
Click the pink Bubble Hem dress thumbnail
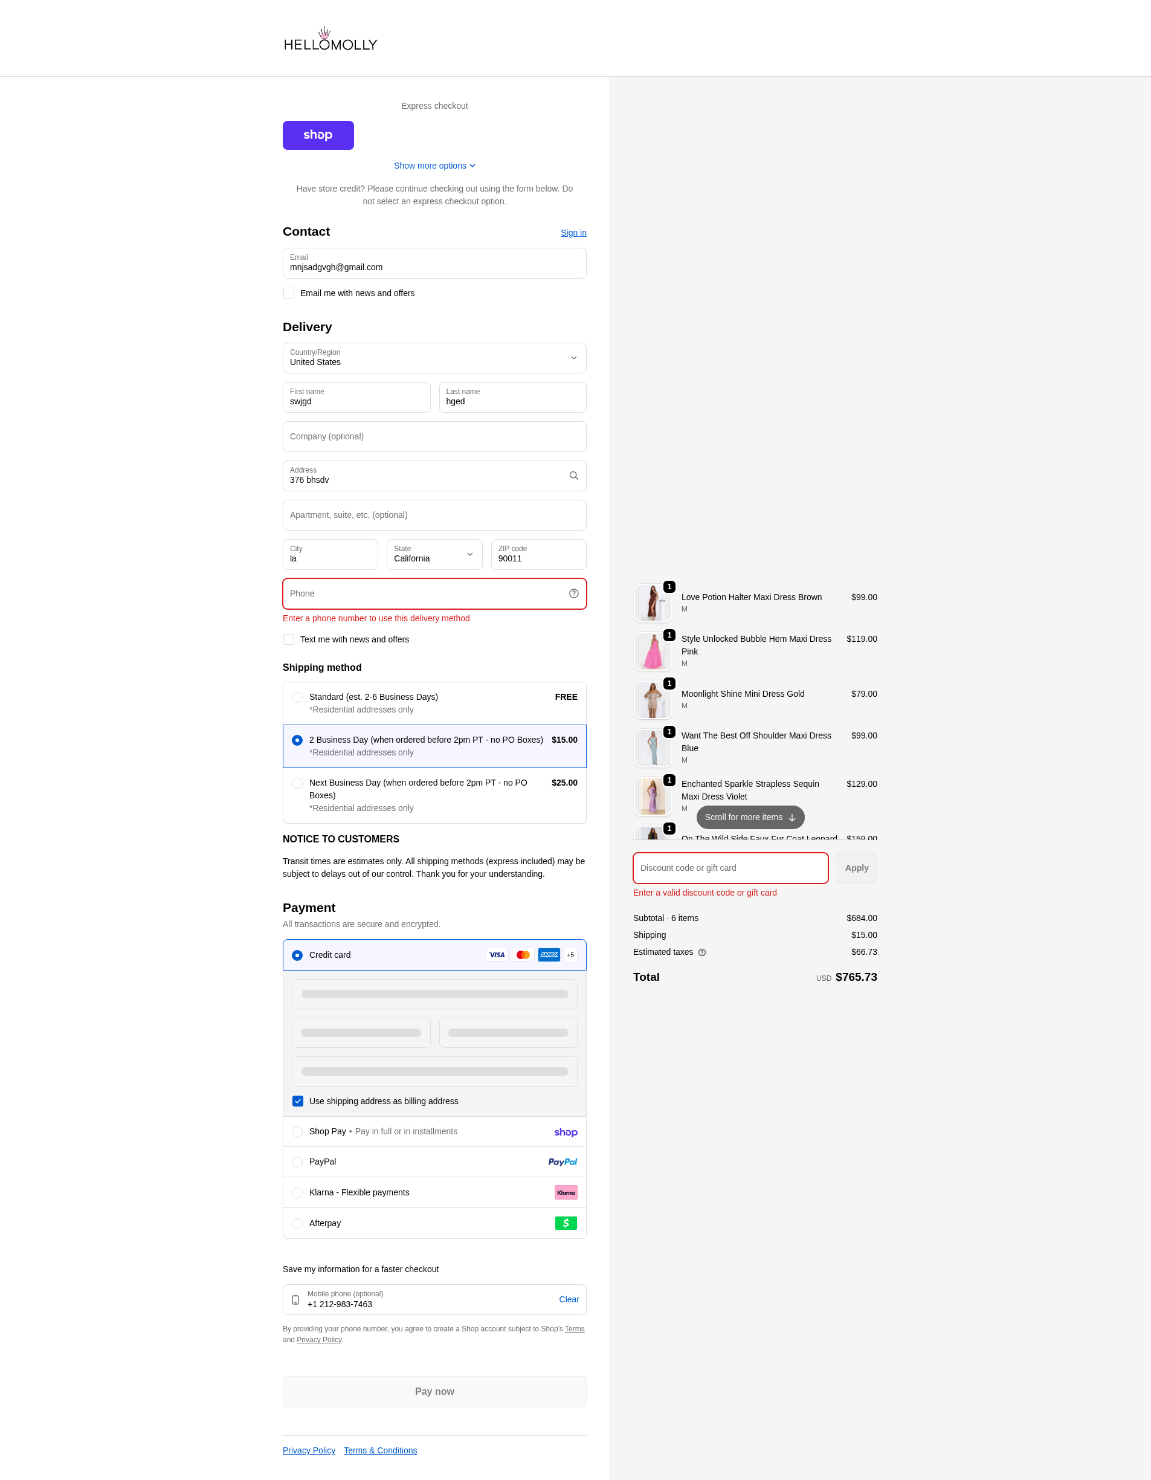click(653, 651)
